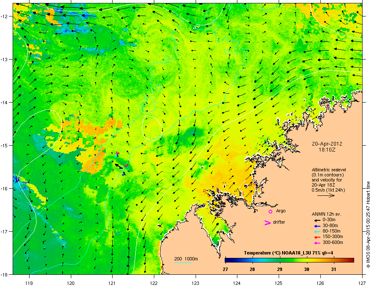Screen dimensions: 371x287
Task: Click latitude axis label -16
Action: pos(4,188)
